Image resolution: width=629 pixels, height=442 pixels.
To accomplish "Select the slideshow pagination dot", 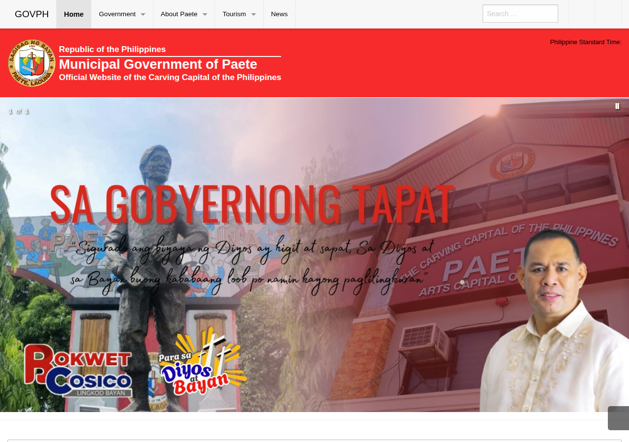I will click(x=462, y=282).
